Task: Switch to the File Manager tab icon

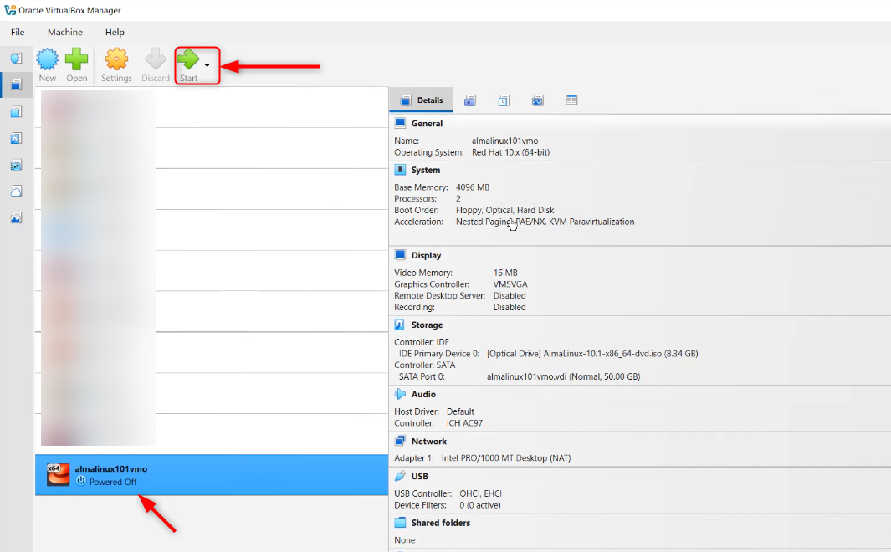Action: point(571,100)
